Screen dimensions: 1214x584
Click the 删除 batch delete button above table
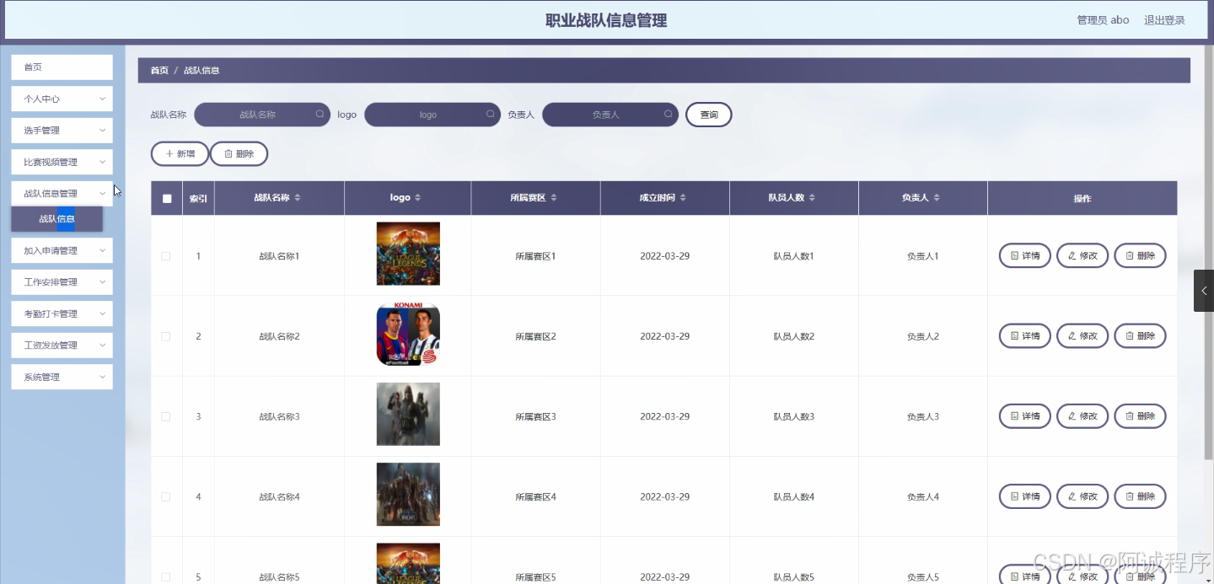click(x=239, y=154)
